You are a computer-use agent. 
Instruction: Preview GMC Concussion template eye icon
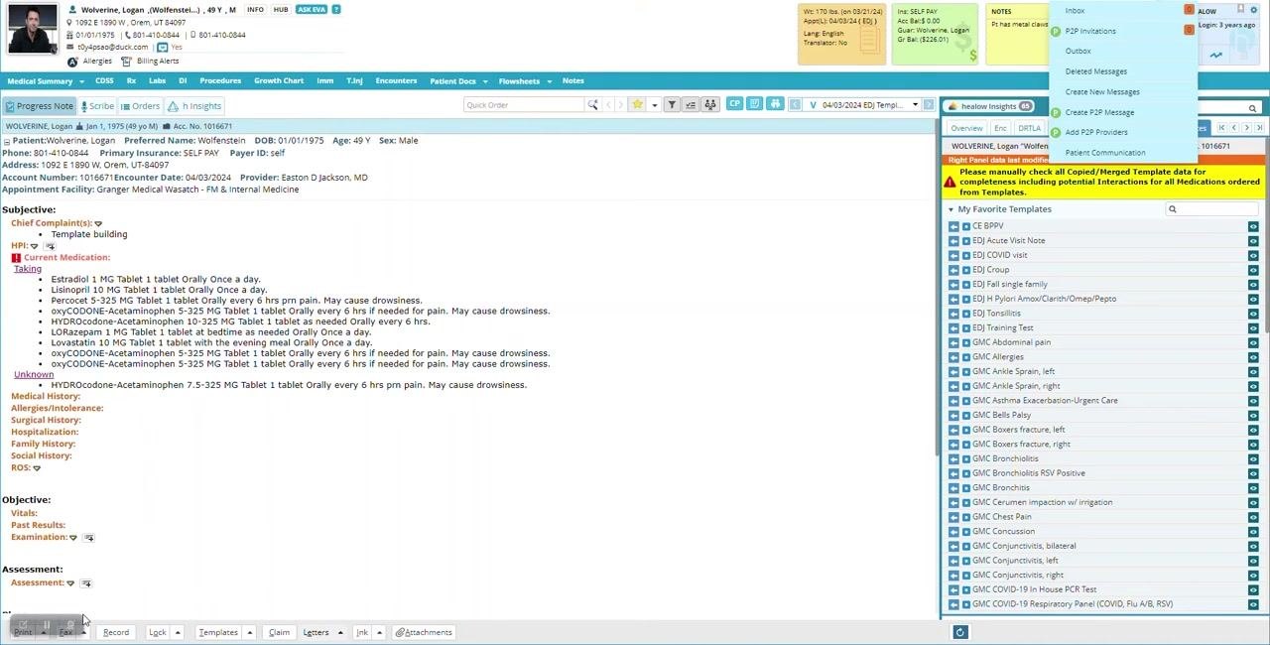pyautogui.click(x=1253, y=531)
